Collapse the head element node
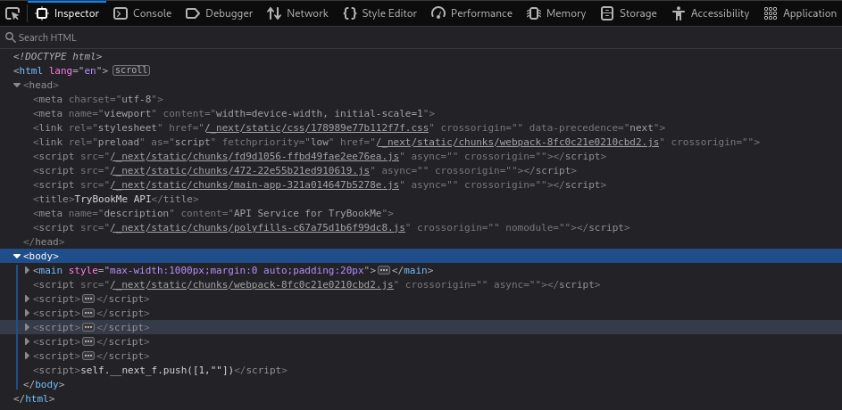Image resolution: width=842 pixels, height=410 pixels. pos(17,85)
